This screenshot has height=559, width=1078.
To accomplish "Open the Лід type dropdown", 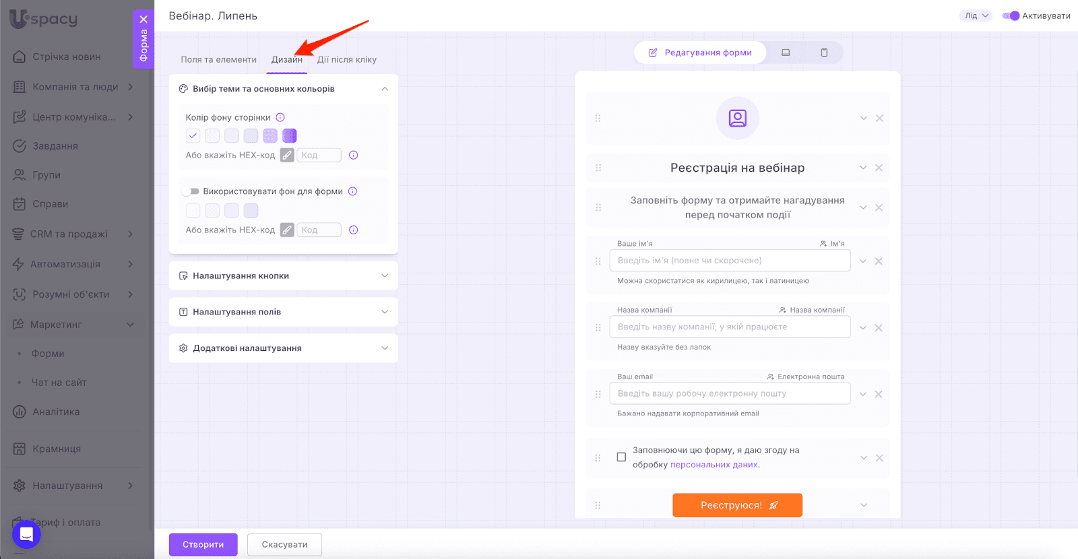I will coord(976,15).
